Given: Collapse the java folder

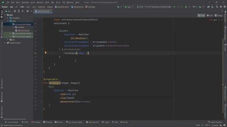Looking at the screenshot, I should (x=8, y=21).
